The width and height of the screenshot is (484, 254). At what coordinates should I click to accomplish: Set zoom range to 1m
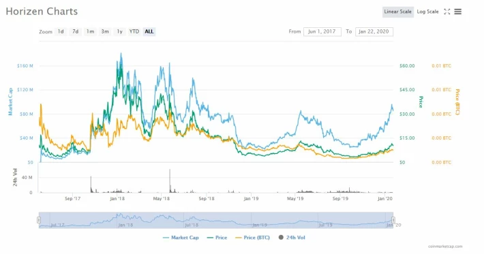coord(90,31)
